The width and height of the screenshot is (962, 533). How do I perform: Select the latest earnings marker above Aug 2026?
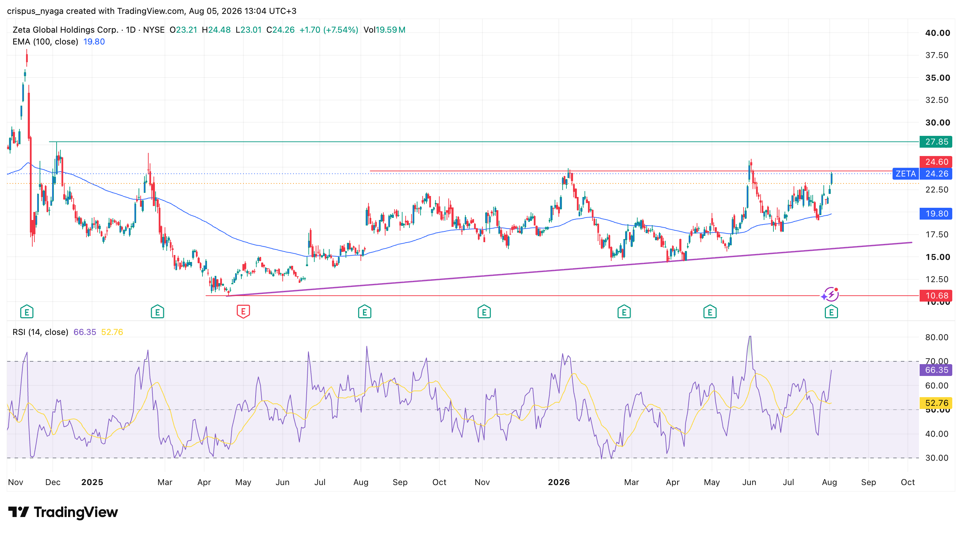[831, 312]
